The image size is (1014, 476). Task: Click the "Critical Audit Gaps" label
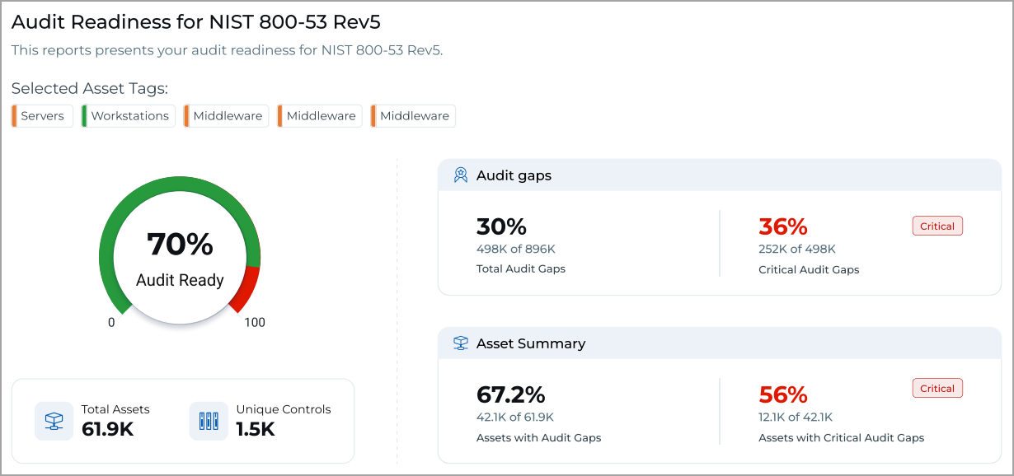[809, 269]
